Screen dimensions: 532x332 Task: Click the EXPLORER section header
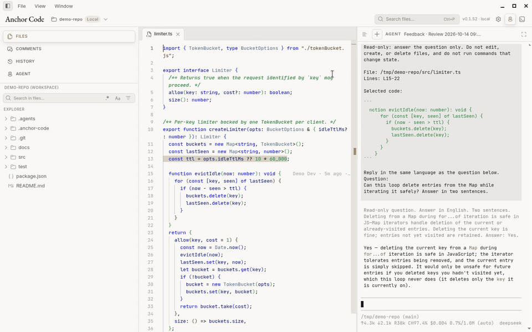coord(14,110)
